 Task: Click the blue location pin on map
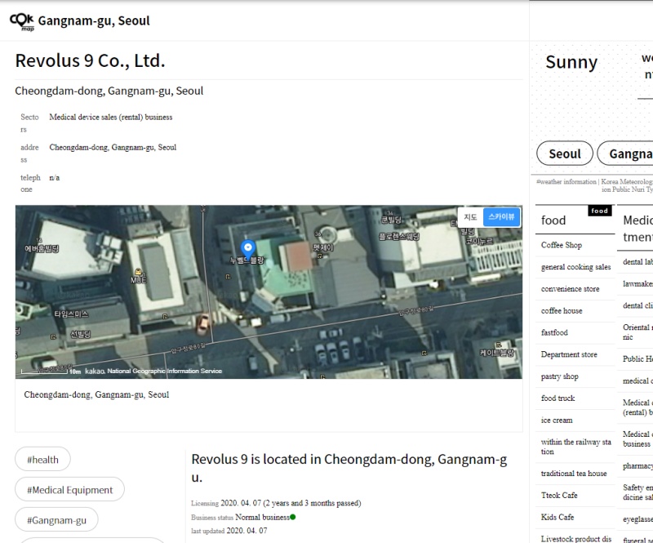(250, 248)
